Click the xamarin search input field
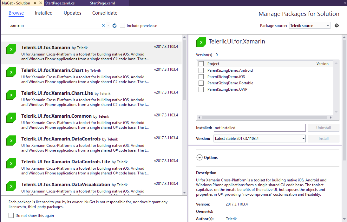The height and width of the screenshot is (222, 347). point(55,25)
